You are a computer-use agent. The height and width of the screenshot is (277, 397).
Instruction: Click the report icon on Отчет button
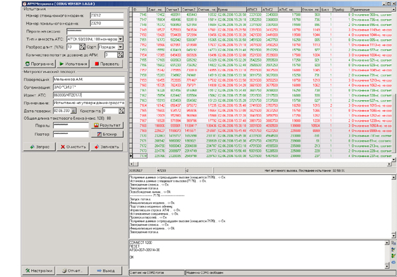pos(65,270)
